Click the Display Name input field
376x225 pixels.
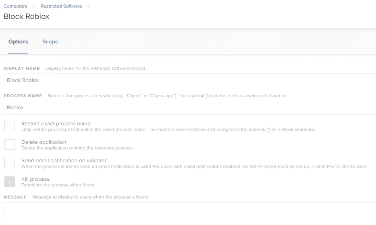(x=190, y=80)
